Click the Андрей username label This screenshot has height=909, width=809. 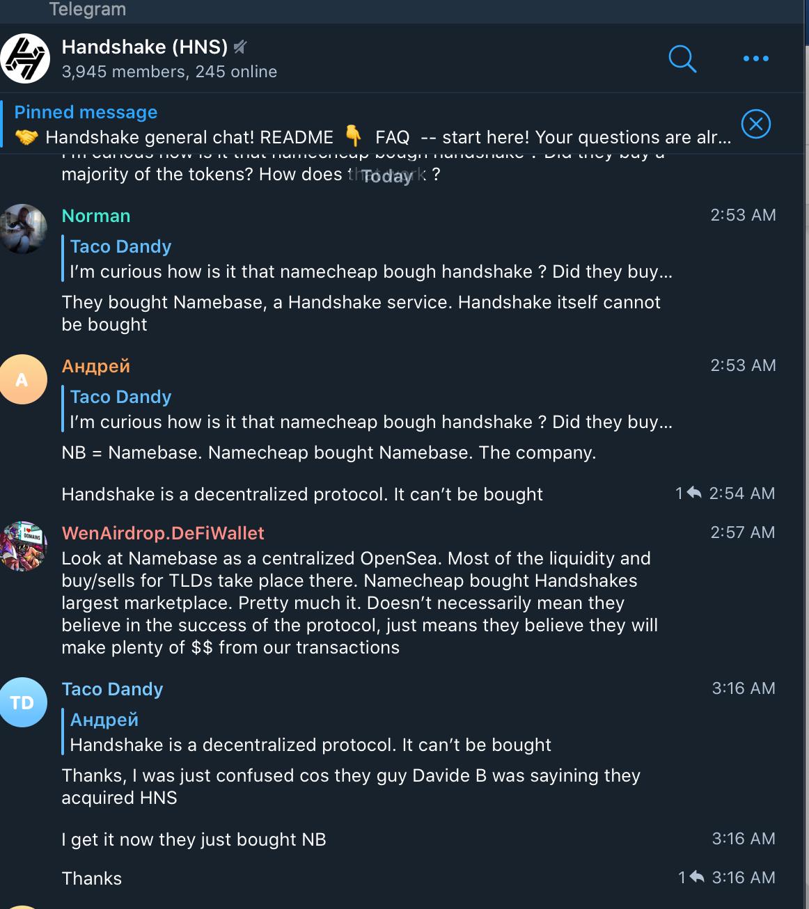tap(96, 365)
